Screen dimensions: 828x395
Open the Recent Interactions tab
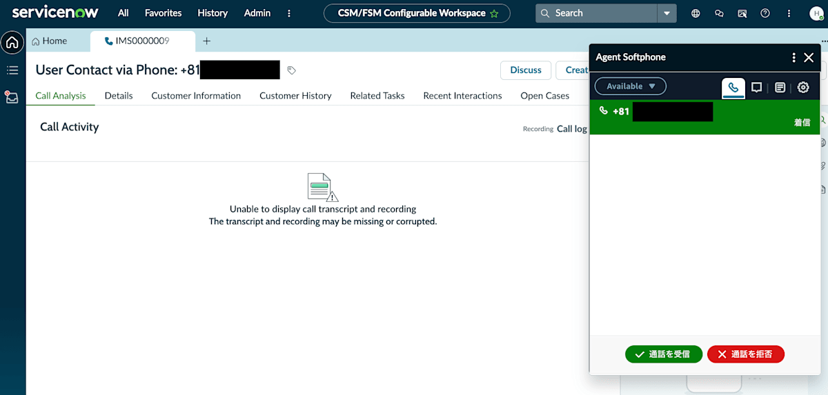462,96
